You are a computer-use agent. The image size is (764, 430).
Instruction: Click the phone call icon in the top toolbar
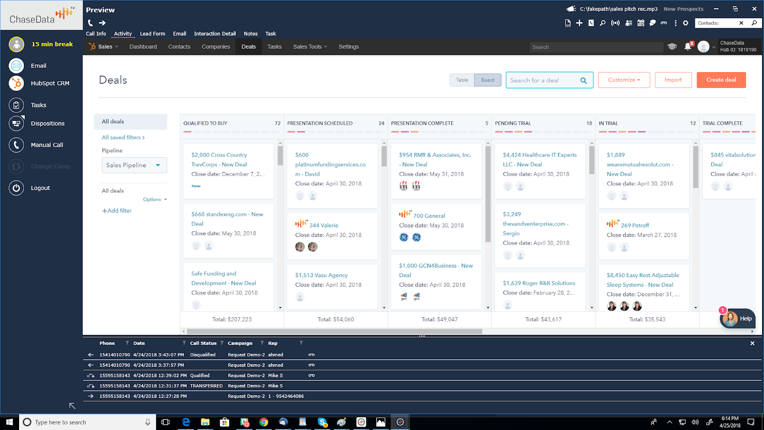click(591, 22)
